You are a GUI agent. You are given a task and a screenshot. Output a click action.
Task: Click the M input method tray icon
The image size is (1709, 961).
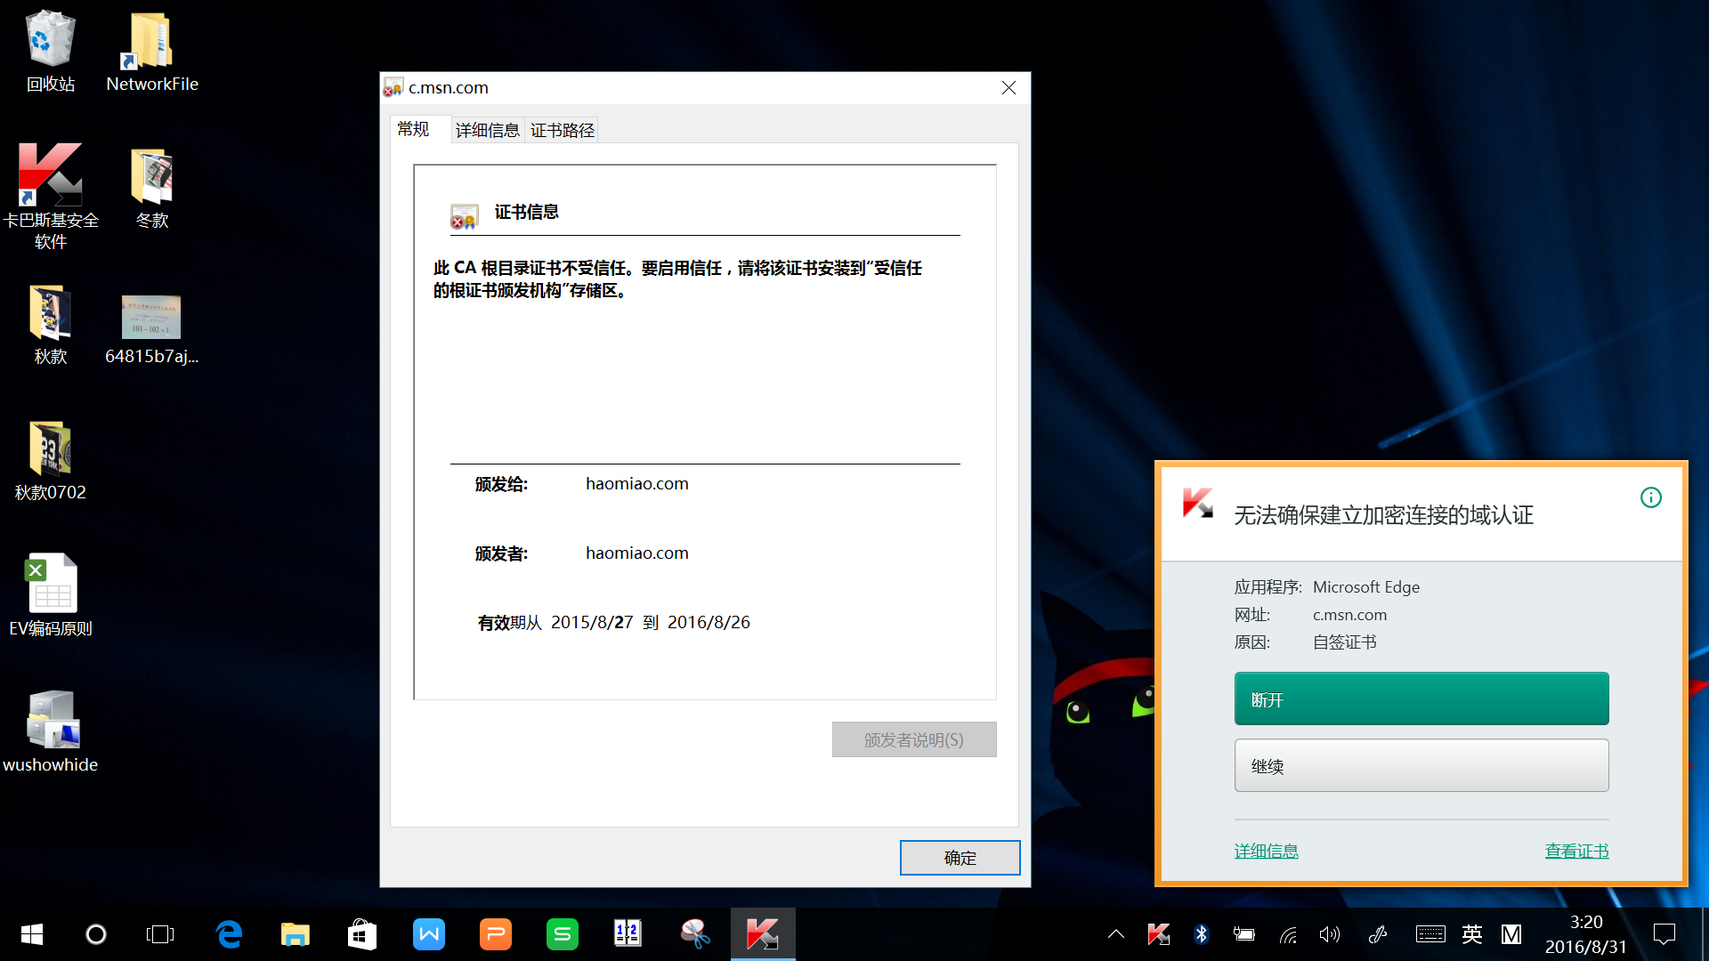click(x=1511, y=934)
